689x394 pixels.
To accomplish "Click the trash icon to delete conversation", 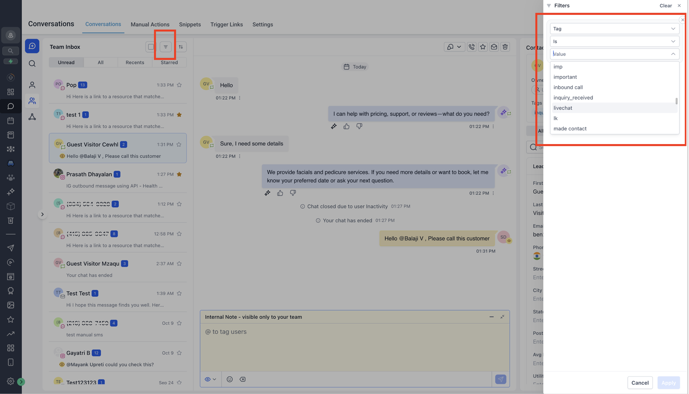I will 505,47.
